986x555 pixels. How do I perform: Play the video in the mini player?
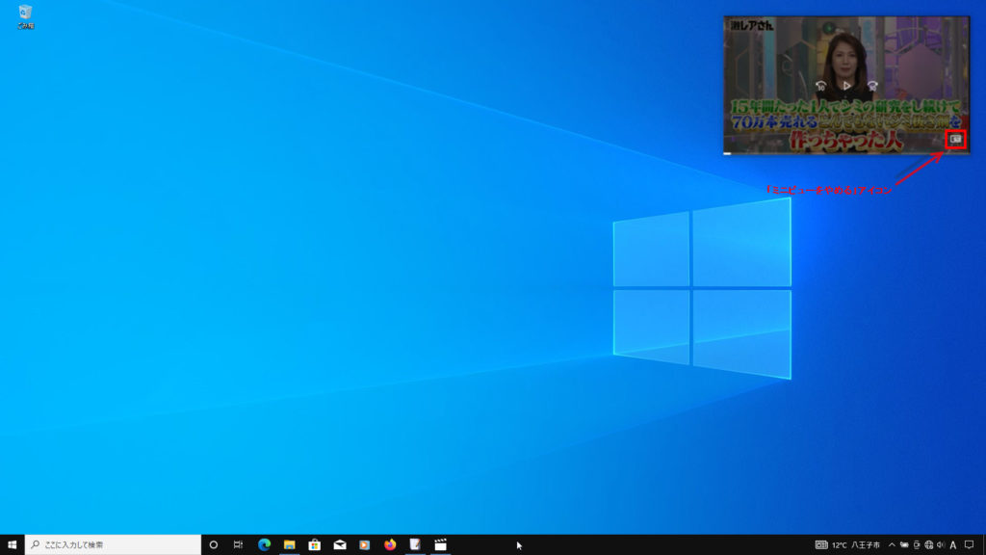pos(847,85)
